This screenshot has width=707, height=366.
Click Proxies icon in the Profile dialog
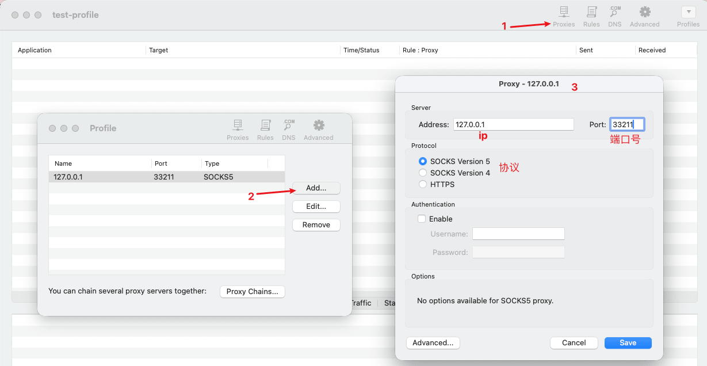[238, 129]
